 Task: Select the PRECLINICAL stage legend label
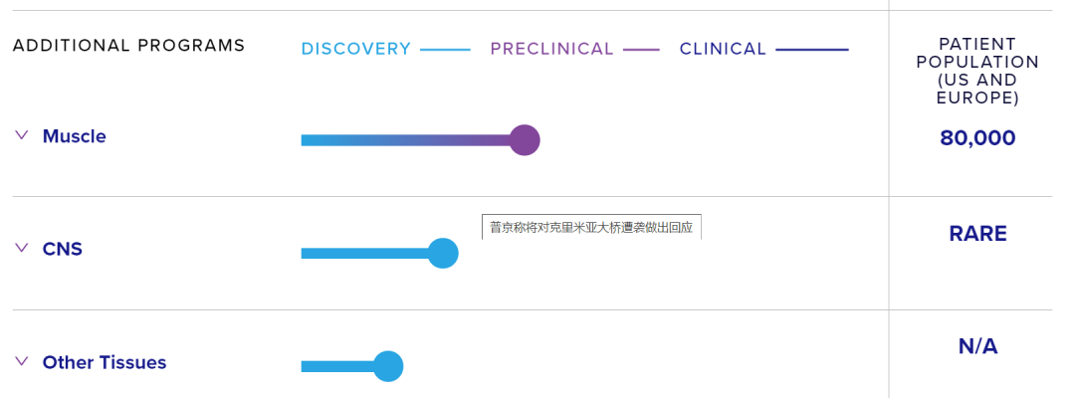(551, 49)
